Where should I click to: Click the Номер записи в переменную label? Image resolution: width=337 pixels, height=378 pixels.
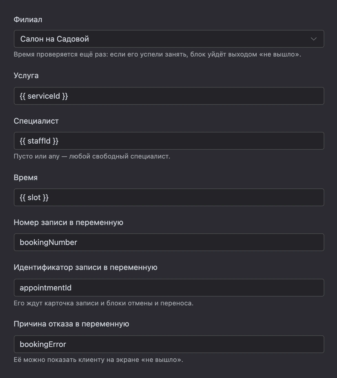(68, 223)
